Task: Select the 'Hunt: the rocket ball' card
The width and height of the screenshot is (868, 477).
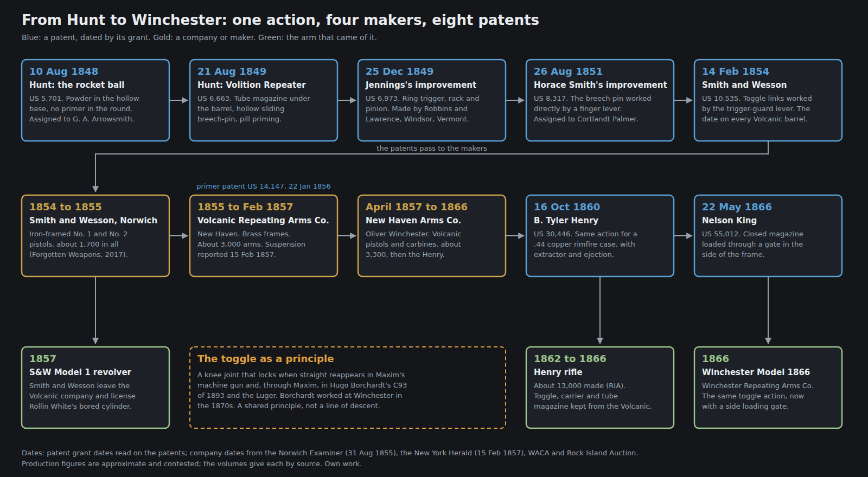Action: tap(95, 100)
